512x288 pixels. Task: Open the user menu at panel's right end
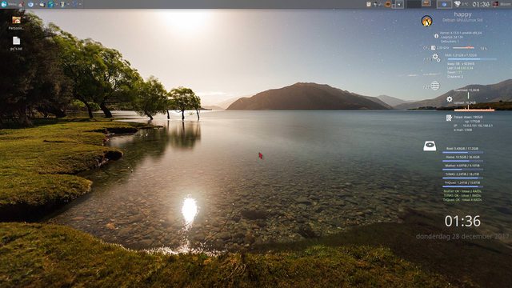click(x=502, y=4)
